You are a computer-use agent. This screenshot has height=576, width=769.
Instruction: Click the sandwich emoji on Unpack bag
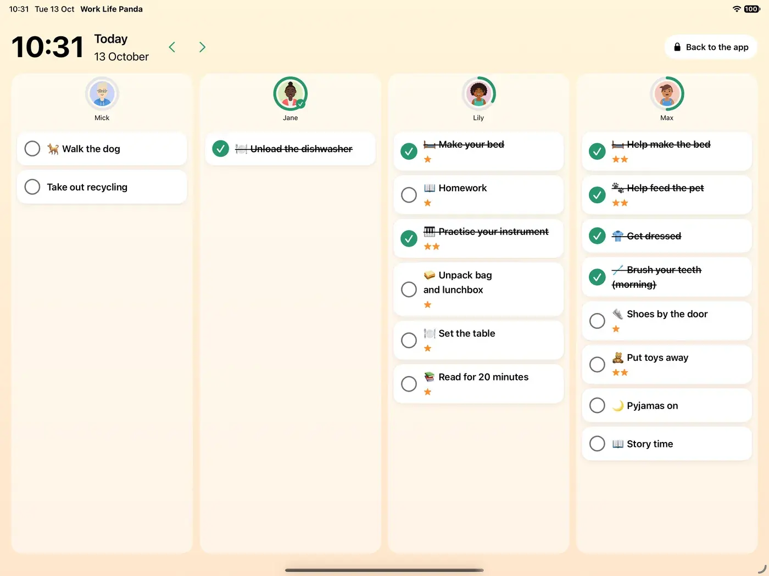pyautogui.click(x=430, y=275)
